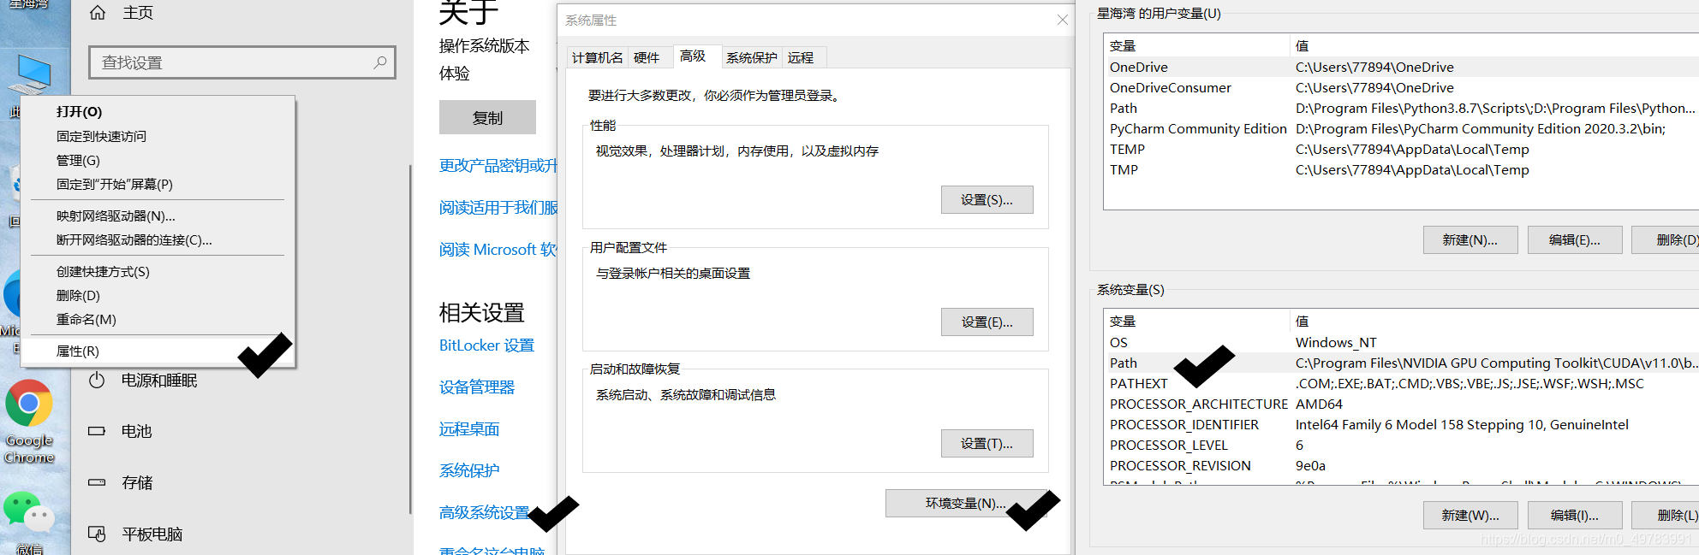
Task: Choose 创建快捷方式(S) in context menu
Action: point(158,271)
